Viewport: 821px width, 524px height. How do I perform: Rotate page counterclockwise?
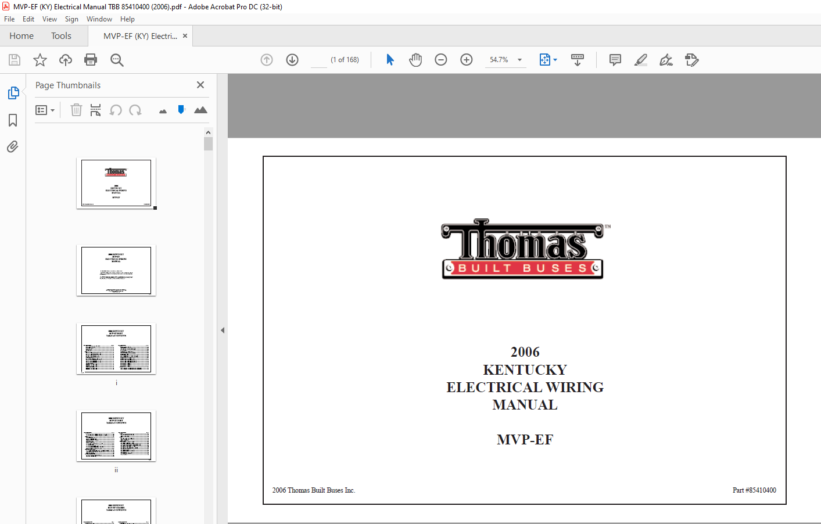(116, 110)
